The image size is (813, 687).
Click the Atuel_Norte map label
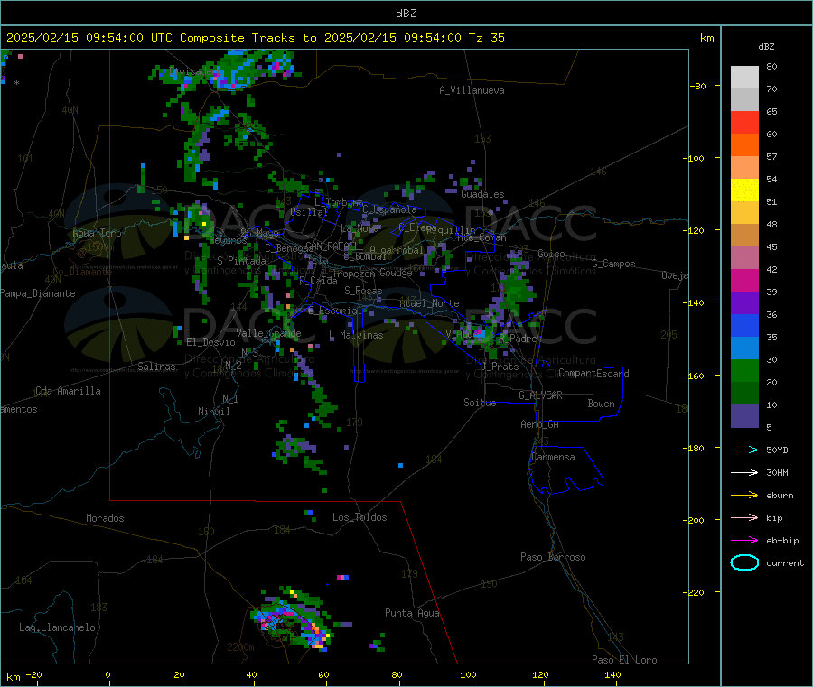(x=429, y=303)
